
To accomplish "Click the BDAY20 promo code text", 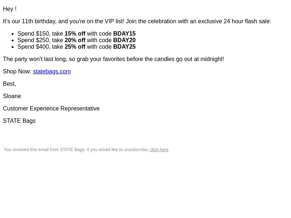I will pos(124,40).
